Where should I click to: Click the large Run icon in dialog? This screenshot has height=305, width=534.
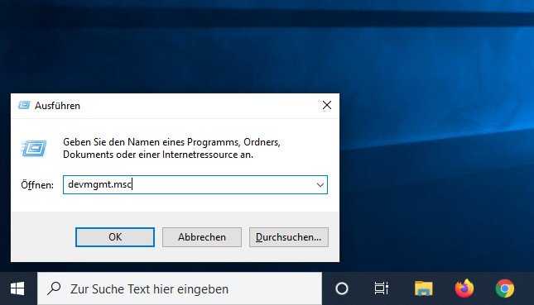tap(34, 148)
